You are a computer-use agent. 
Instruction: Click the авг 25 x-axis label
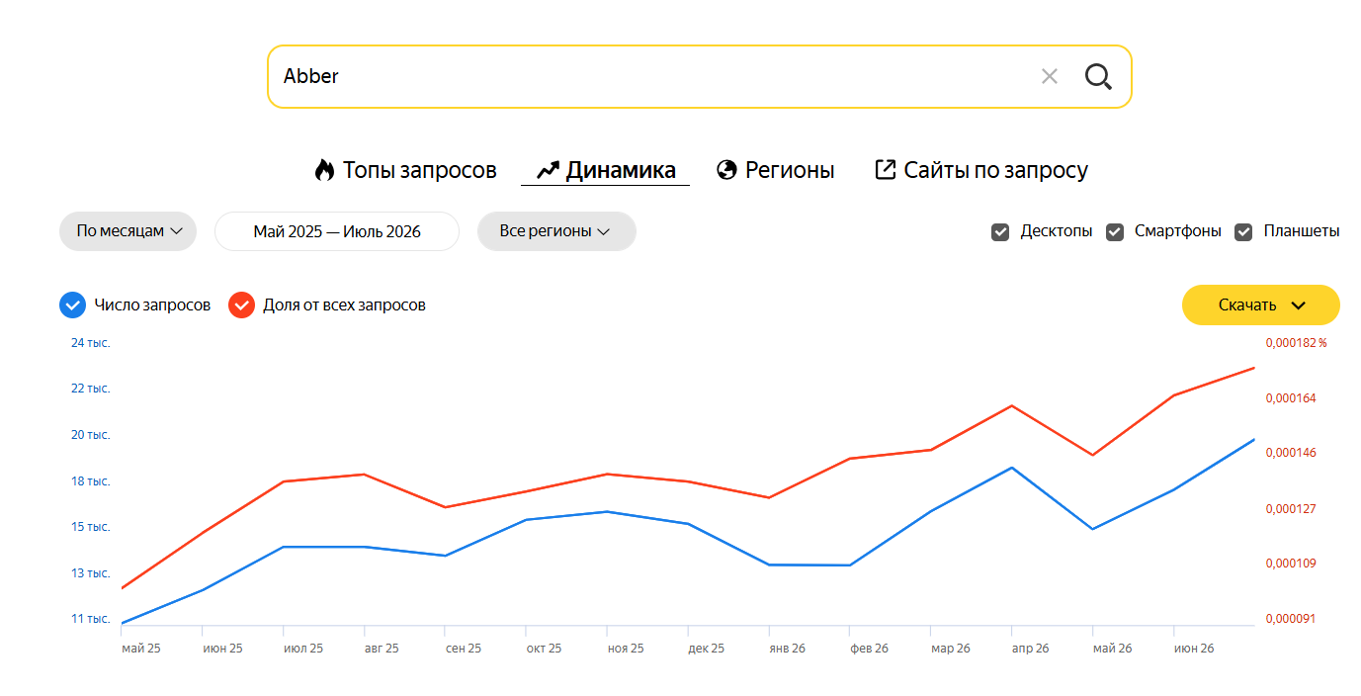[382, 649]
